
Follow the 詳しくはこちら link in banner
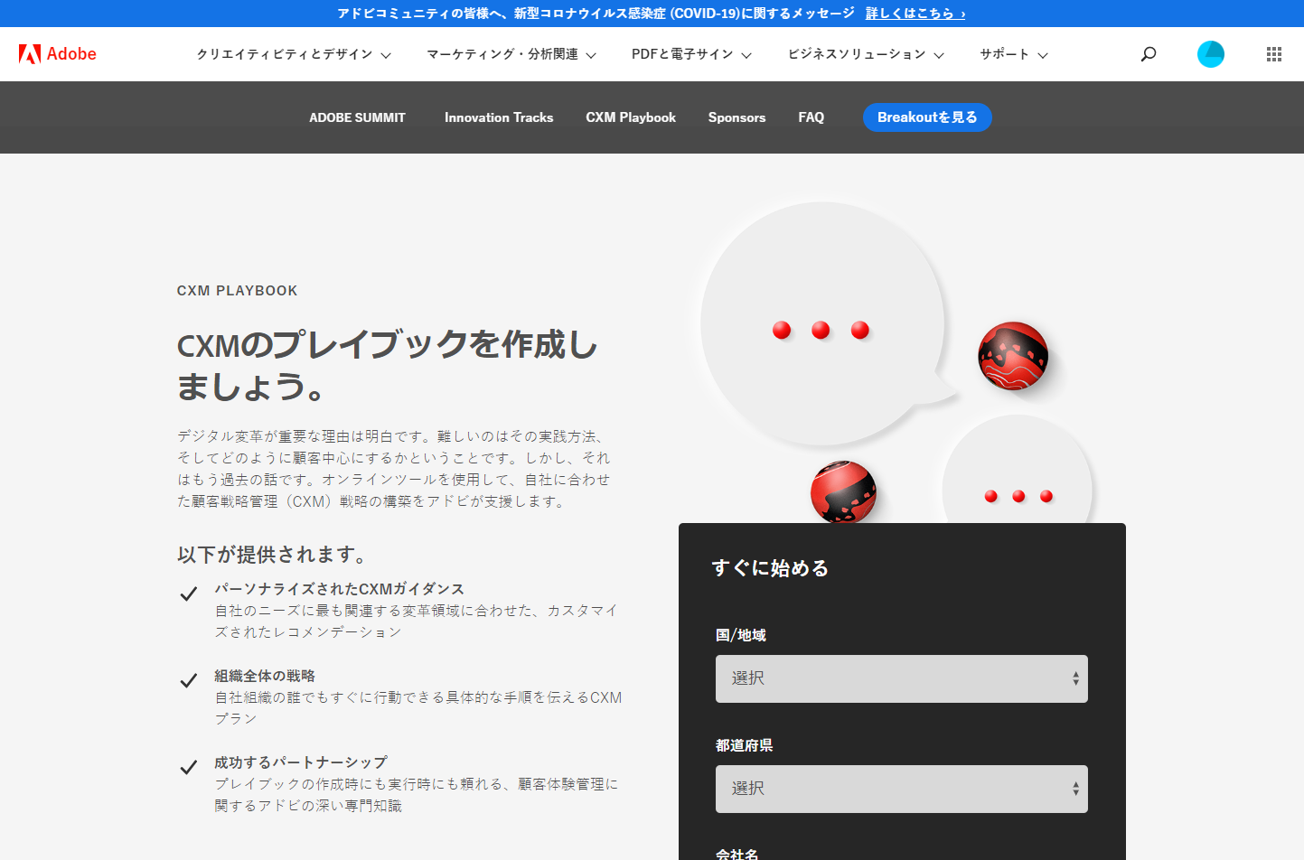(x=915, y=14)
